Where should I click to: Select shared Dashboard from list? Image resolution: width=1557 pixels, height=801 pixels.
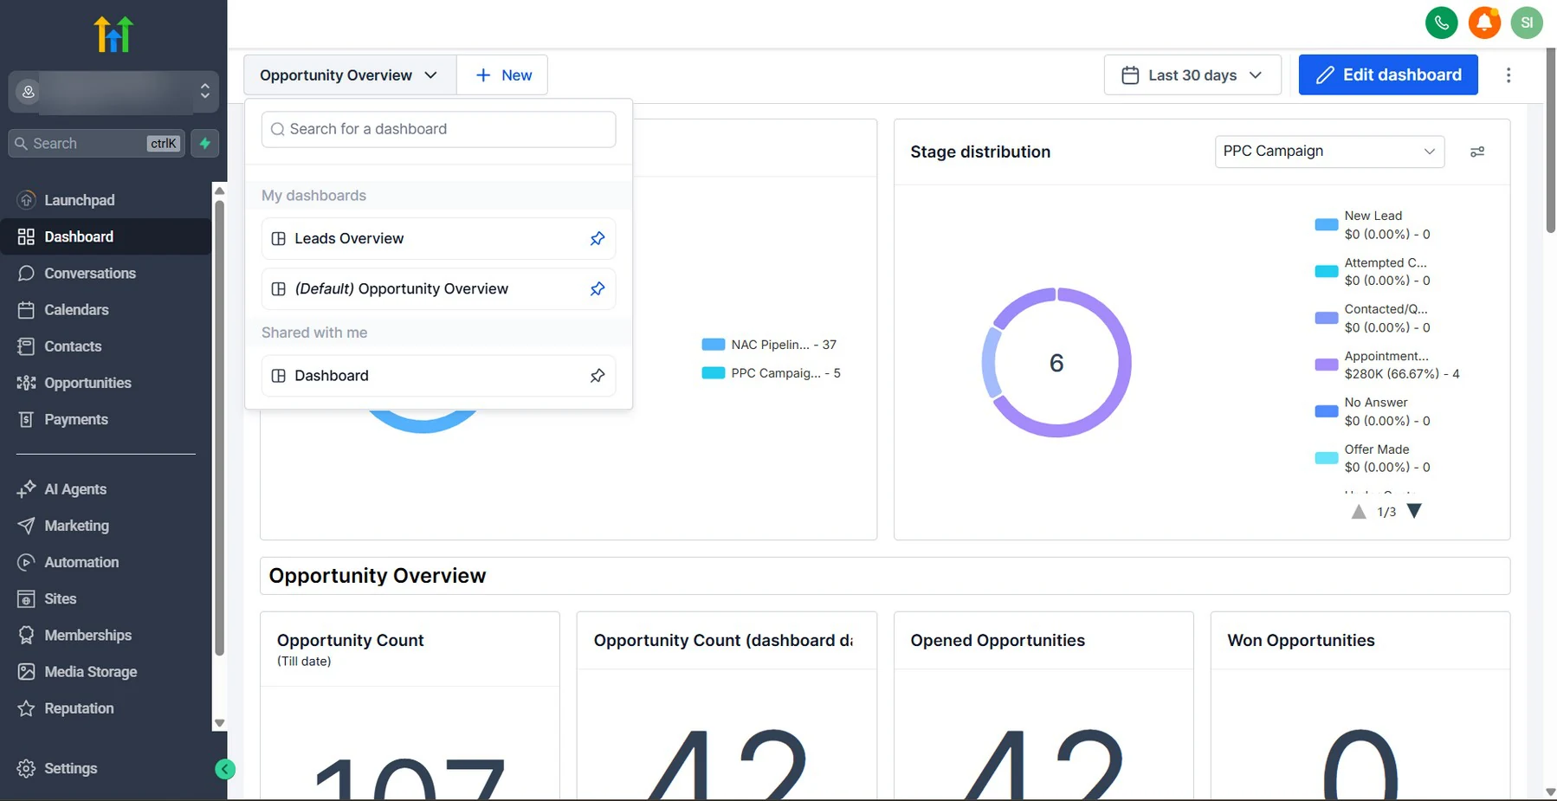[438, 375]
